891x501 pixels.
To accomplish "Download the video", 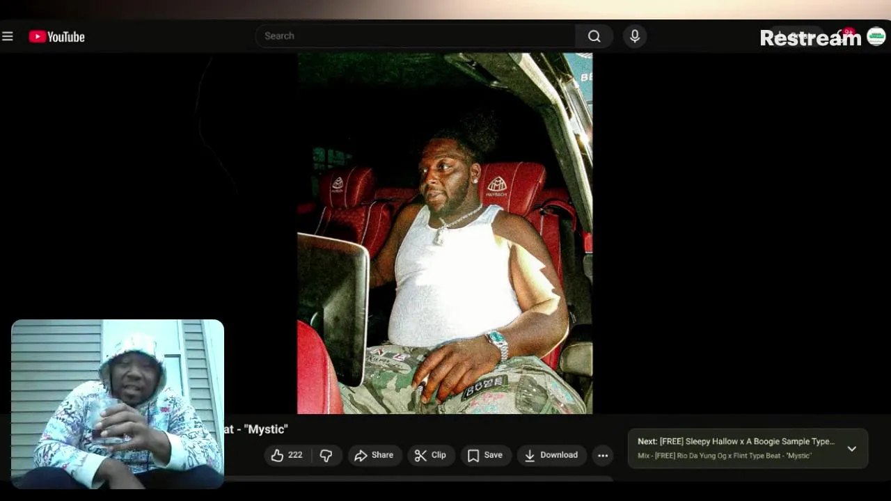I will click(551, 455).
